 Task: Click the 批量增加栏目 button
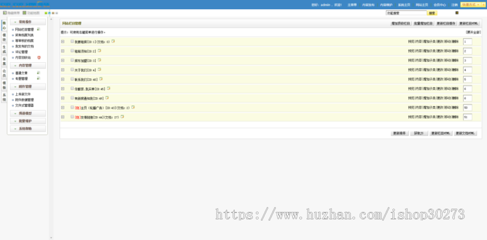423,23
